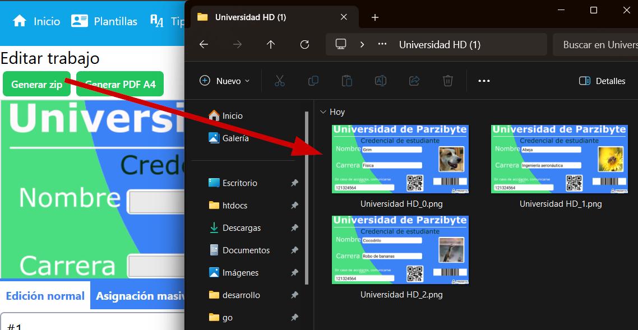Image resolution: width=638 pixels, height=330 pixels.
Task: Open the three-dots more options menu
Action: click(484, 81)
